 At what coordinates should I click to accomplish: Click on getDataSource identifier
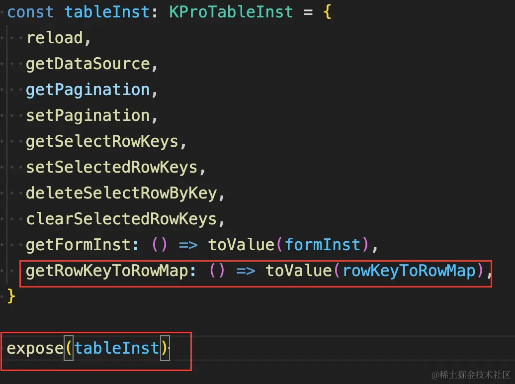tap(87, 64)
